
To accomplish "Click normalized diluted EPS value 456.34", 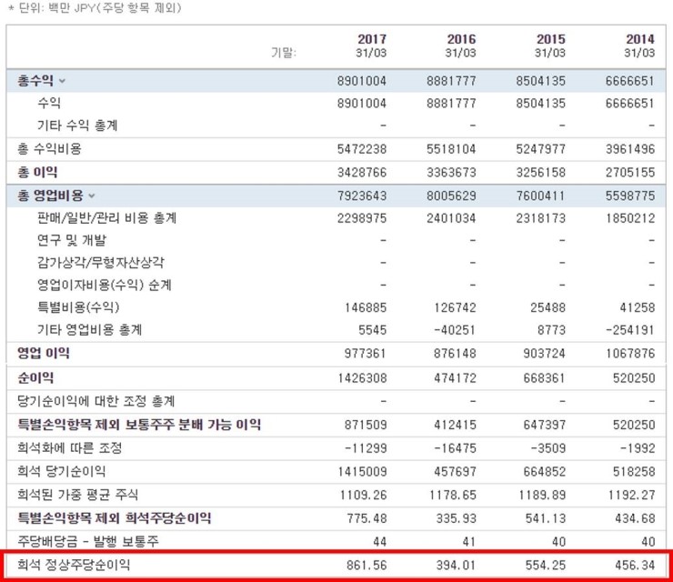I will click(x=635, y=566).
